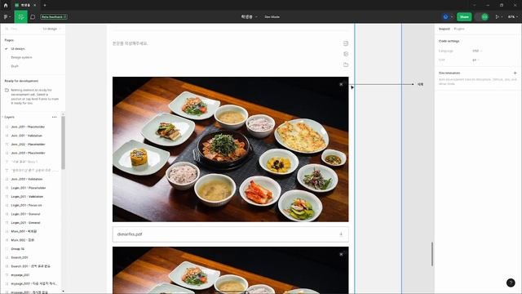Switch to the Inspect tab
This screenshot has height=294, width=522.
[444, 29]
